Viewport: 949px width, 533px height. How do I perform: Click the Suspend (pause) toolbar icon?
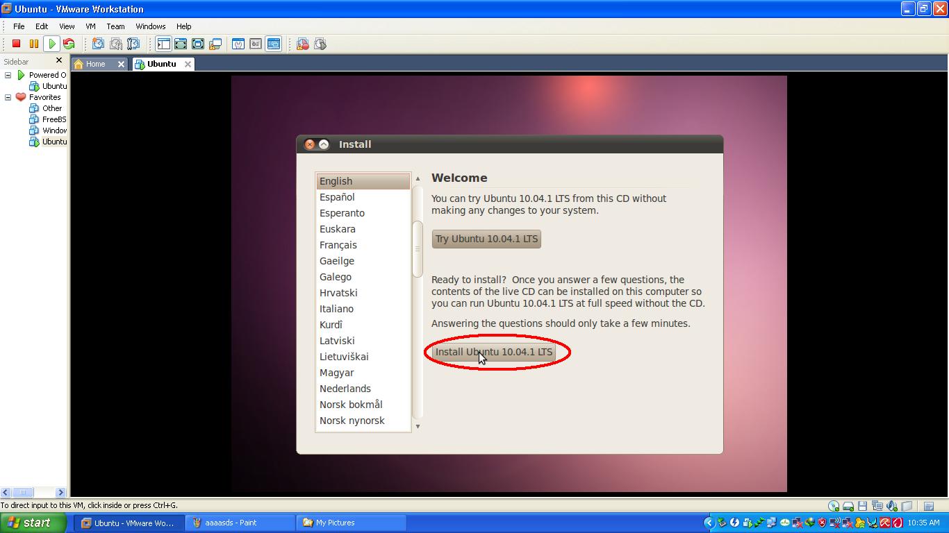click(x=34, y=44)
